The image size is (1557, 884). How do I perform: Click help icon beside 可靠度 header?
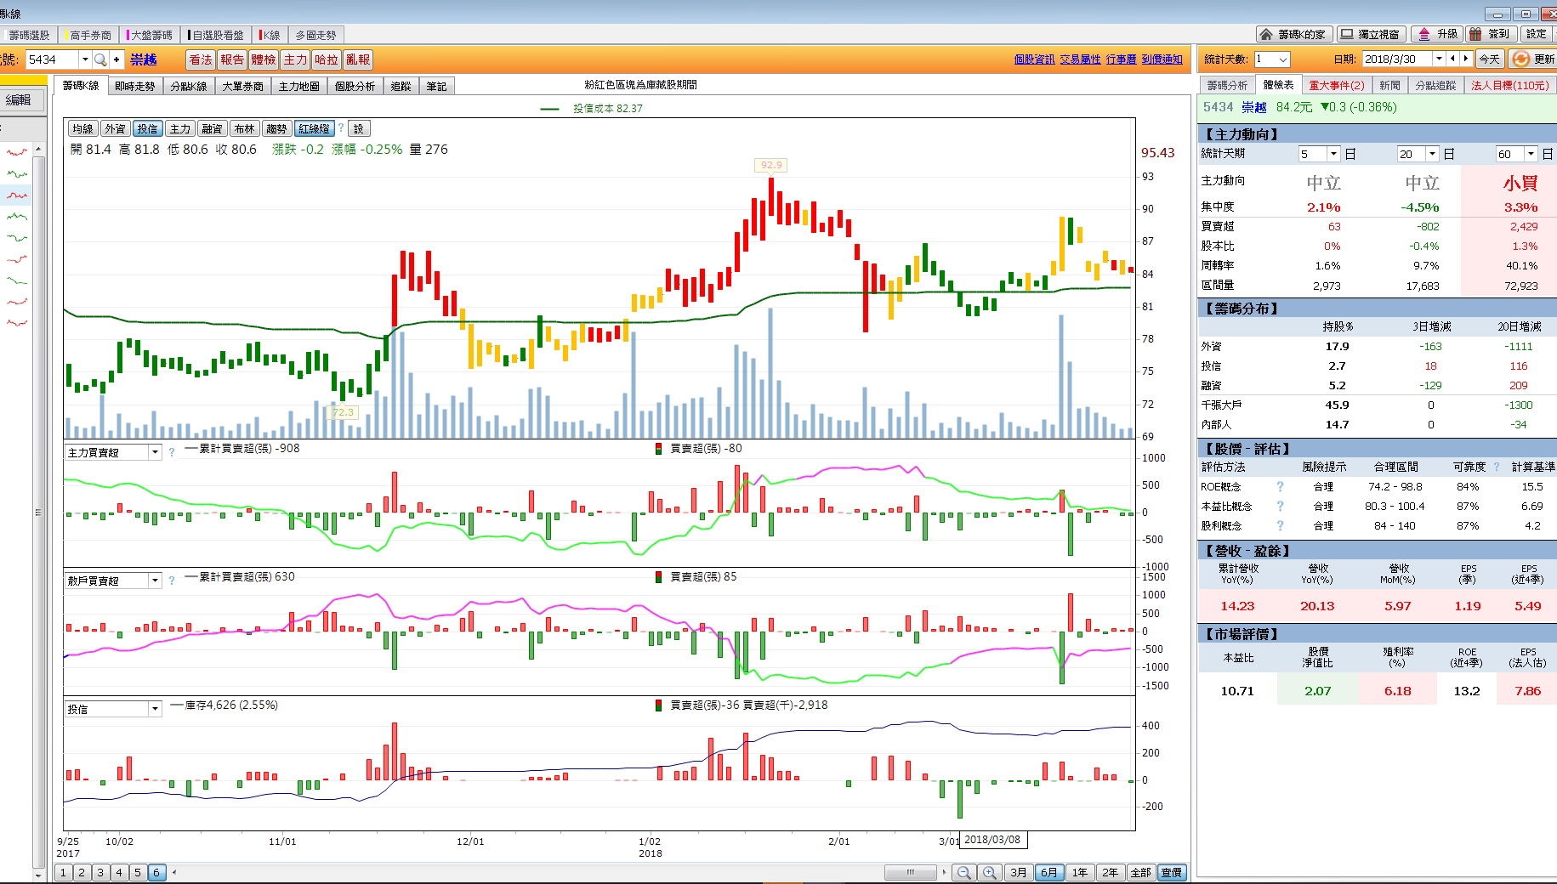pyautogui.click(x=1497, y=467)
